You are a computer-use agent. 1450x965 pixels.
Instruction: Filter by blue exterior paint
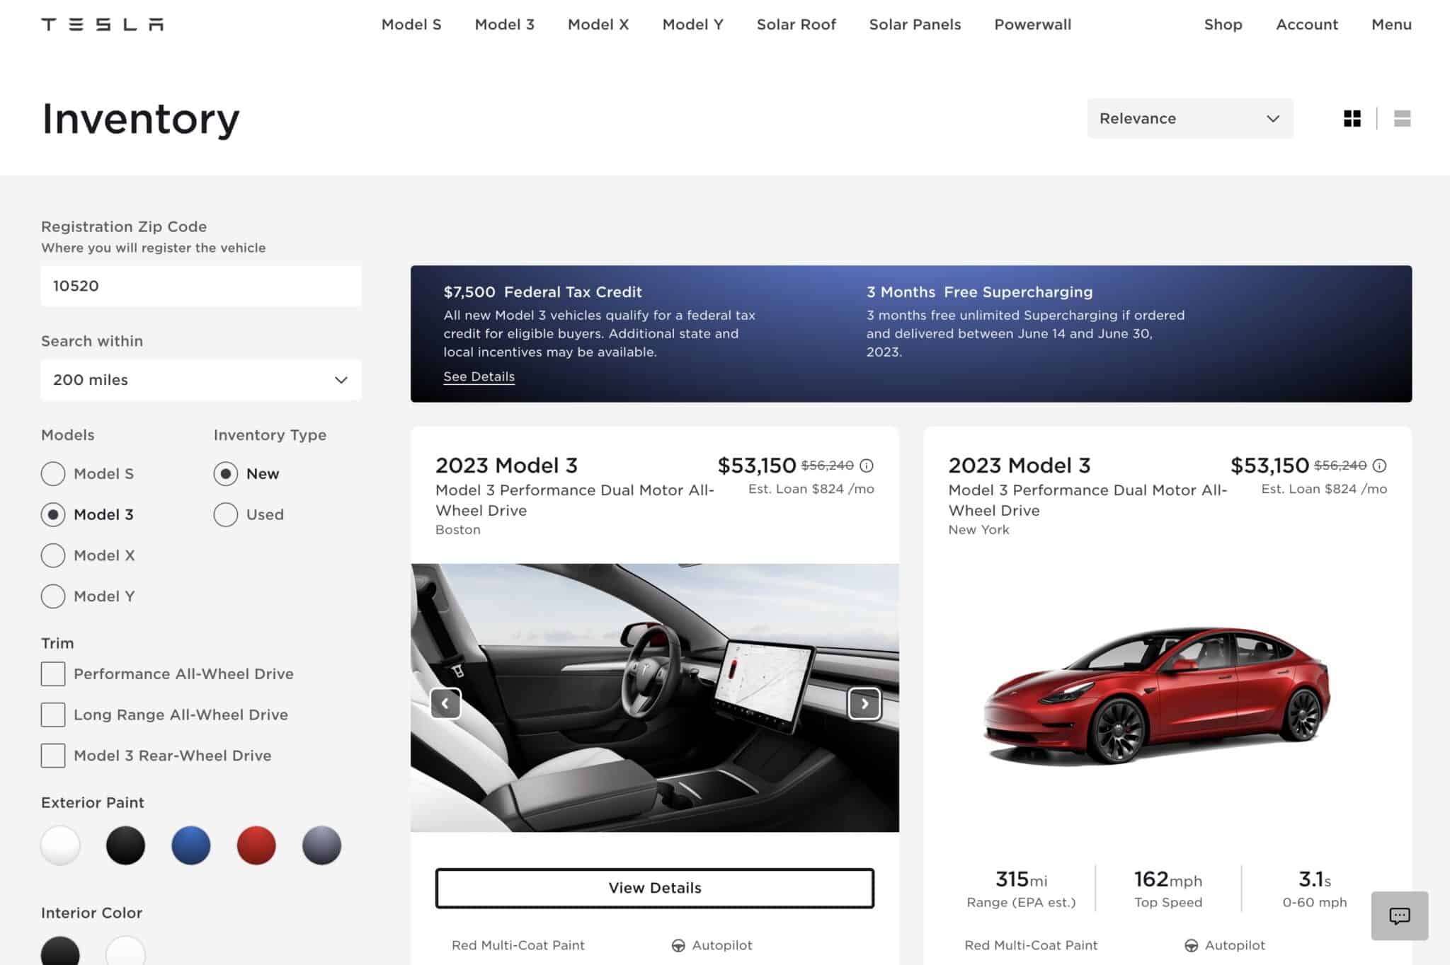(x=191, y=845)
